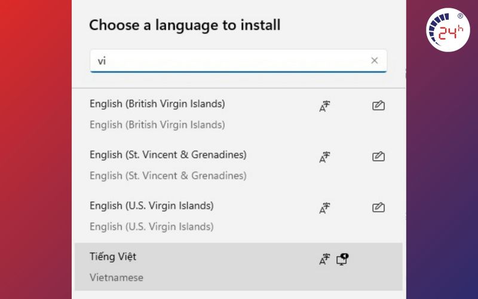Click the 24h logo badge
The image size is (478, 299).
pyautogui.click(x=448, y=30)
